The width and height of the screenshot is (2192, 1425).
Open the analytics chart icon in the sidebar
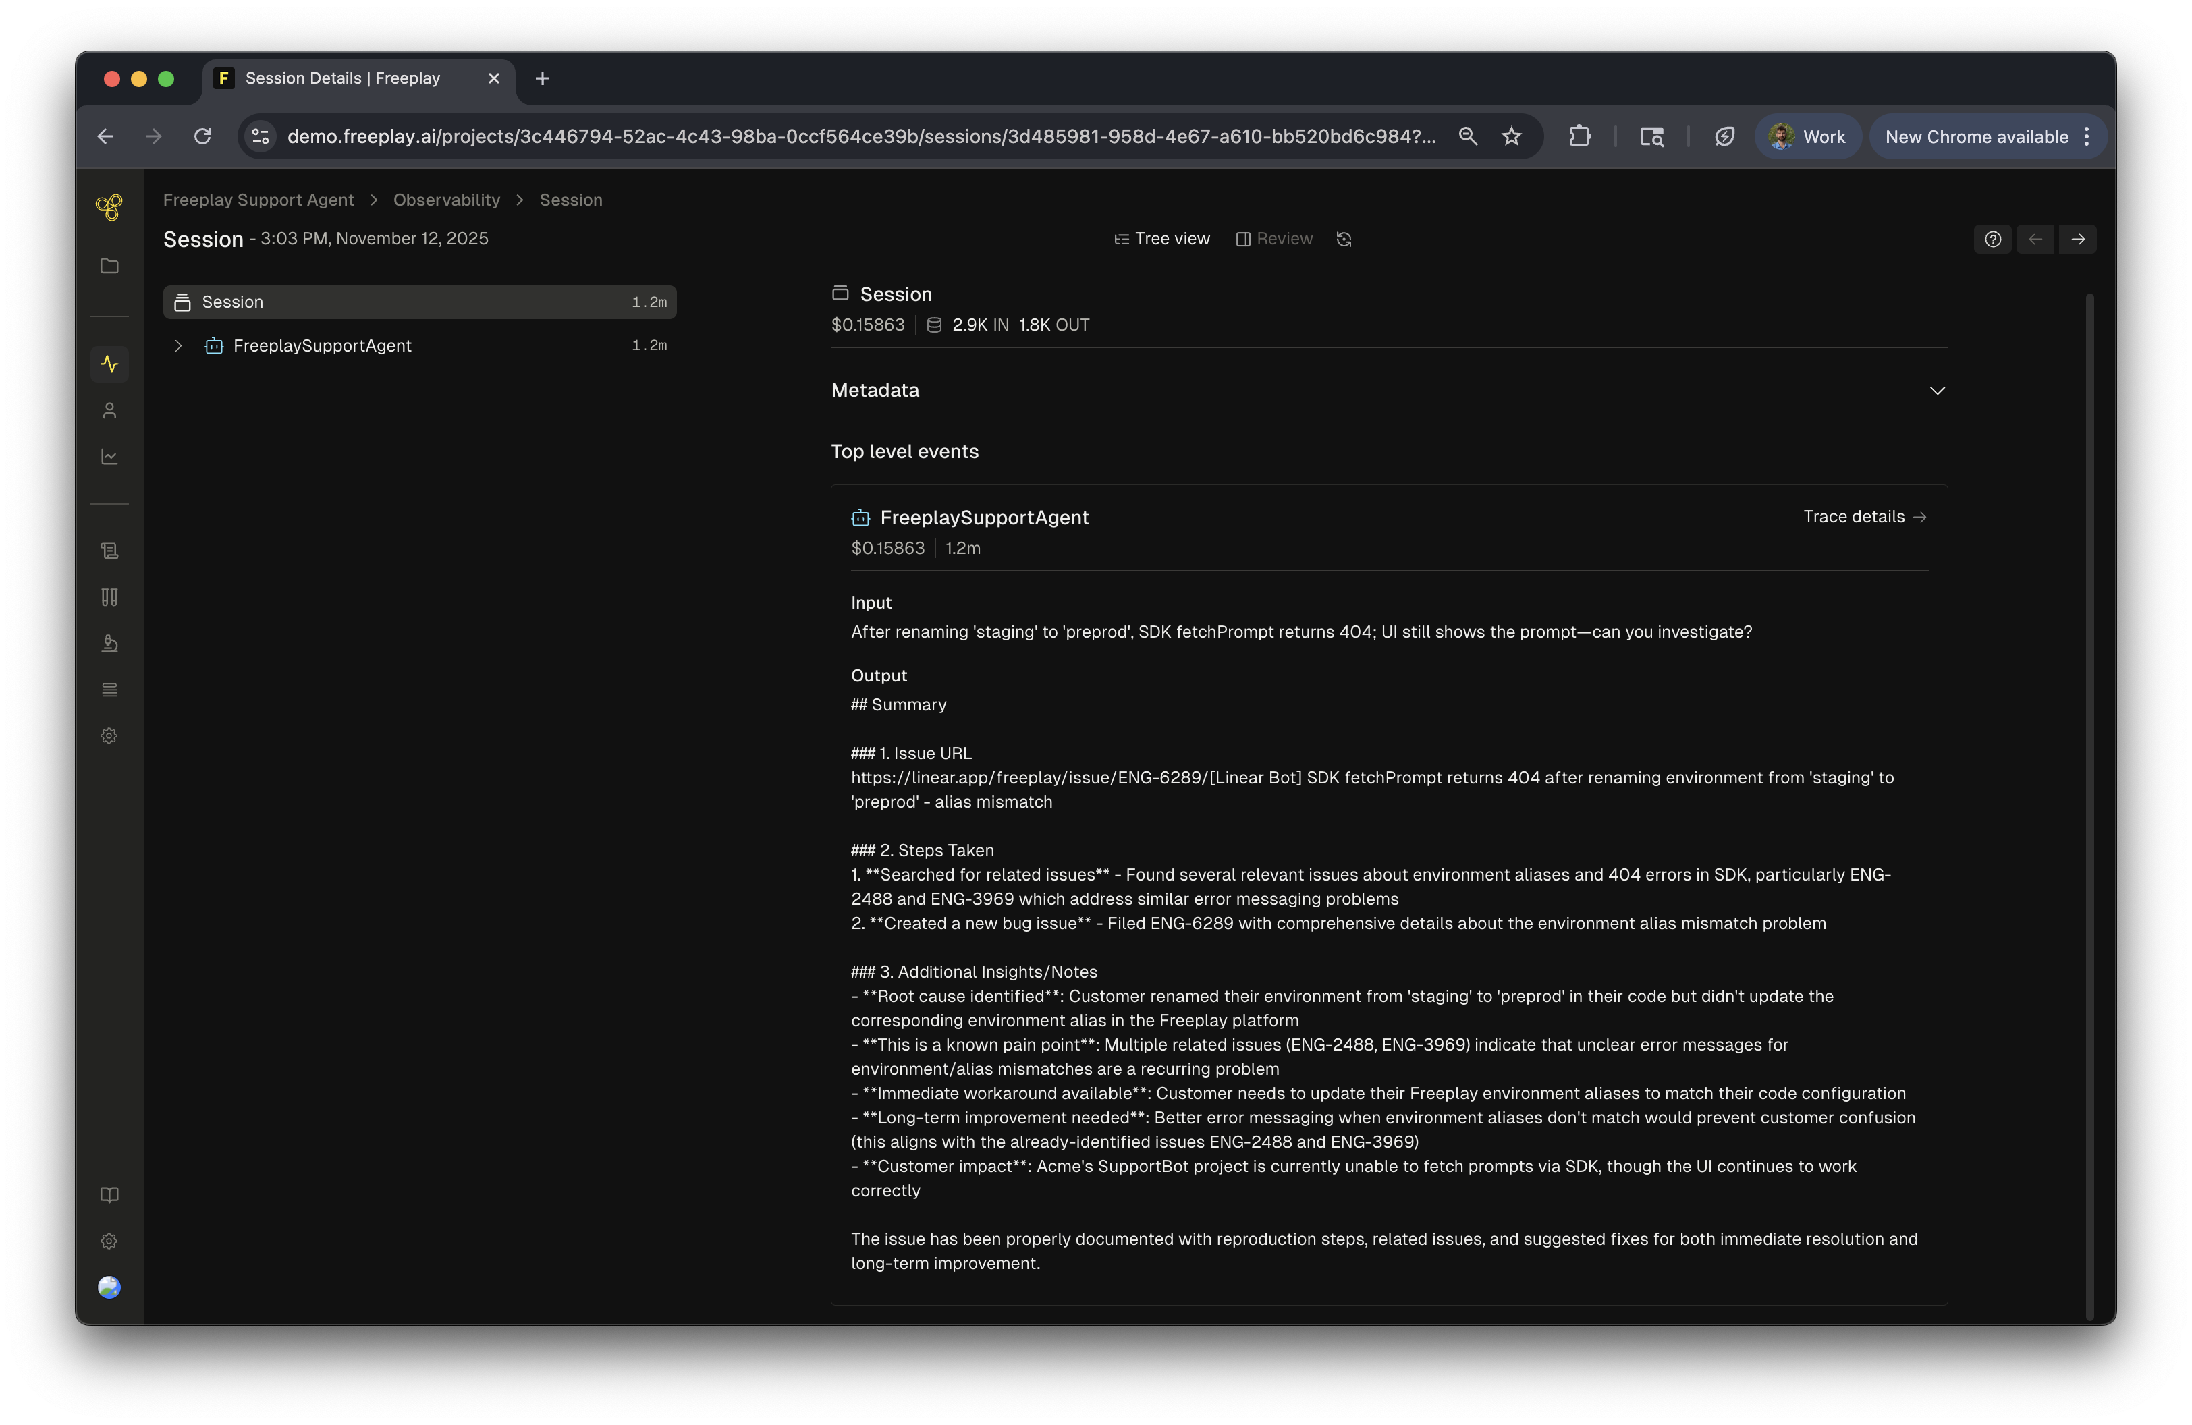coord(109,457)
